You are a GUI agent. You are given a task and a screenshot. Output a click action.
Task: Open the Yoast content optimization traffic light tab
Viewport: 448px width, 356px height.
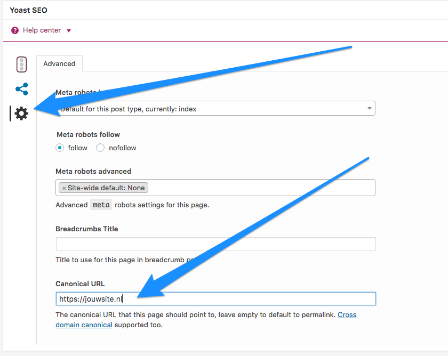click(x=21, y=64)
